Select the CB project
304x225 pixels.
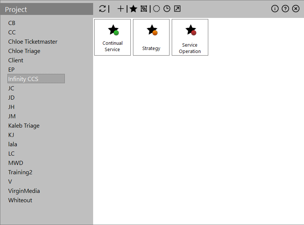[12, 23]
